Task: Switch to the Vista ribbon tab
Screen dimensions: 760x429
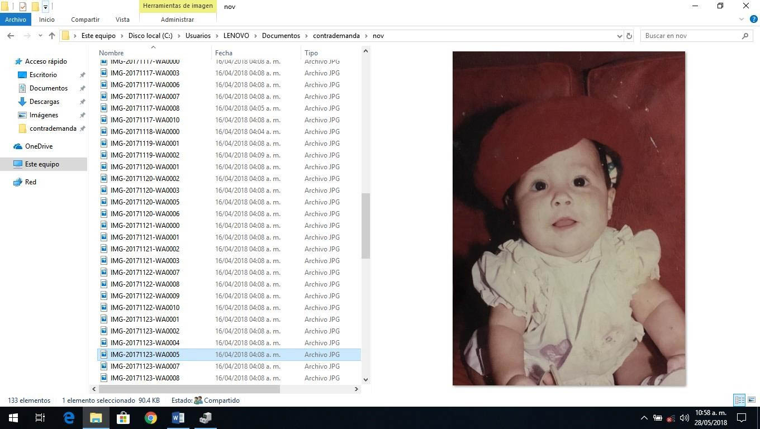Action: point(122,20)
